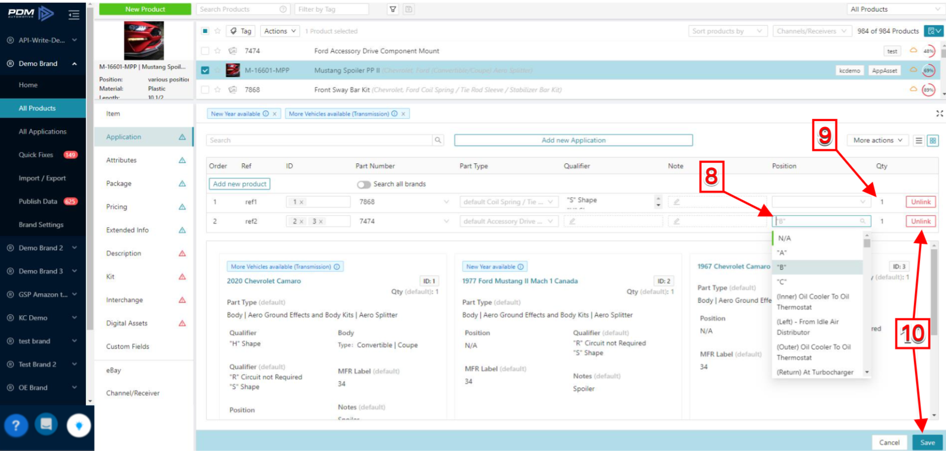Viewport: 946px width, 451px height.
Task: Remove the New Year available filter chip
Action: 275,114
